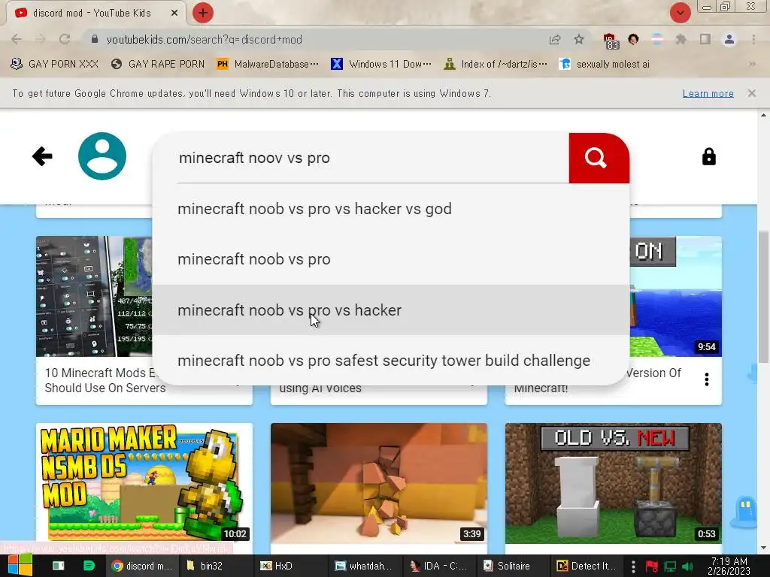The image size is (770, 577).
Task: Click the red magnifier search button
Action: tap(599, 158)
